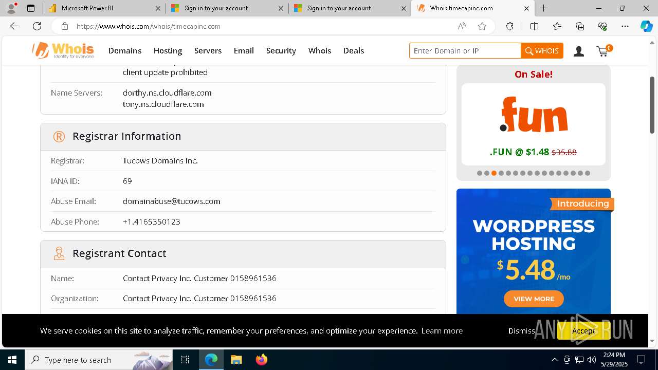Close the Microsoft Power BI tab
Image resolution: width=658 pixels, height=370 pixels.
[158, 8]
